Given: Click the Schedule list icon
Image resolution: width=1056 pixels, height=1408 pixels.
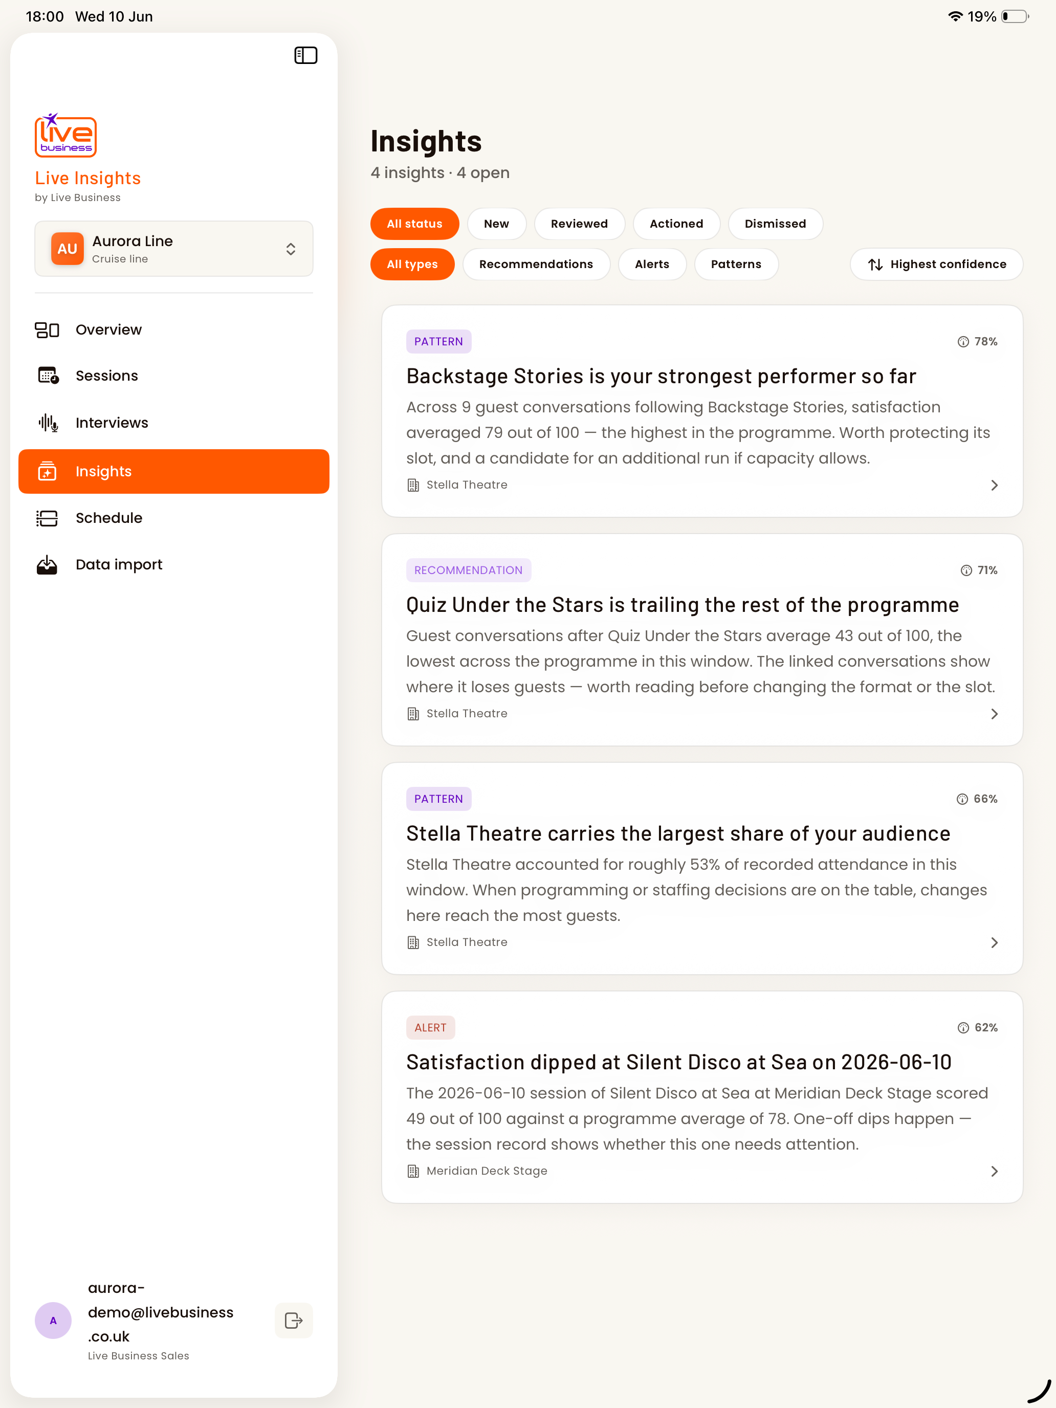Looking at the screenshot, I should coord(47,518).
